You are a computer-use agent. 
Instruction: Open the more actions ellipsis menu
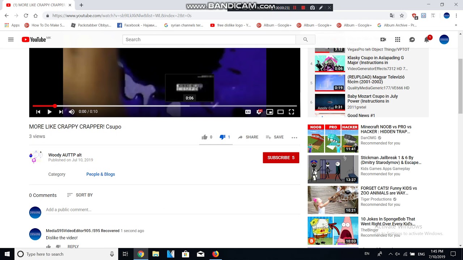coord(294,138)
